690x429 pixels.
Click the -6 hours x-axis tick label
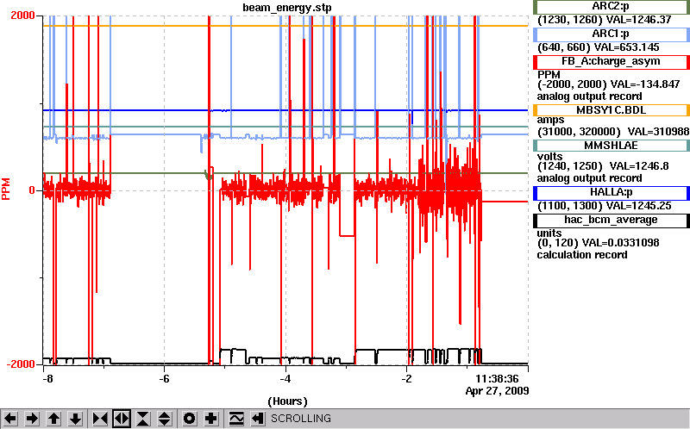pos(164,378)
